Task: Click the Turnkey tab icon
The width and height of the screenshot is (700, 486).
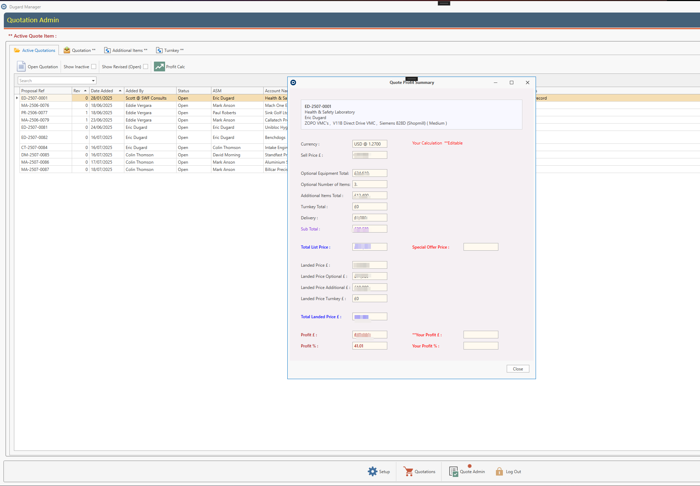Action: click(159, 50)
